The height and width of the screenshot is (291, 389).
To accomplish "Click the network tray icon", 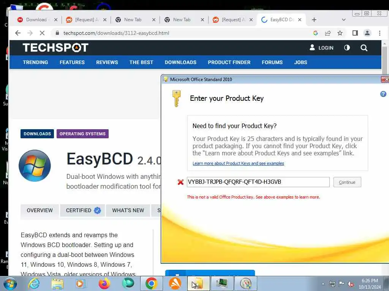I will point(332,284).
